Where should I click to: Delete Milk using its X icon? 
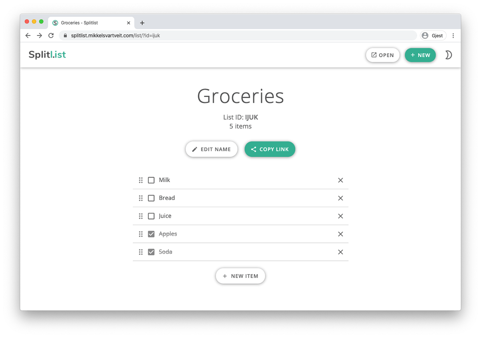340,180
